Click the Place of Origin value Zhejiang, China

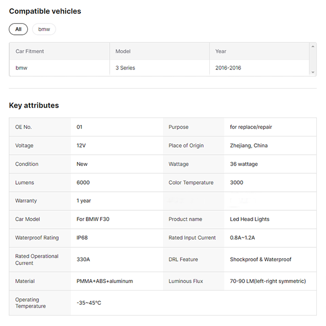(x=249, y=146)
